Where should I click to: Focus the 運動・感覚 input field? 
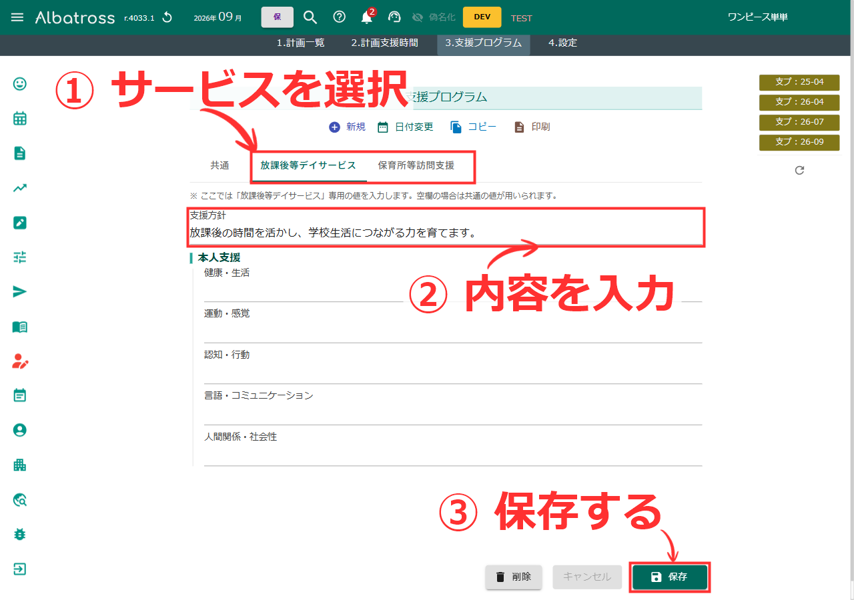[x=453, y=331]
